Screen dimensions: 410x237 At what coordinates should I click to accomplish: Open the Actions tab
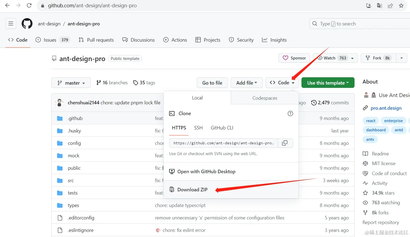(175, 40)
